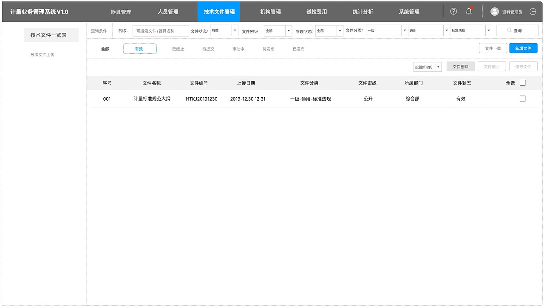Go to 统计分析 menu
The width and height of the screenshot is (544, 307).
tap(363, 12)
